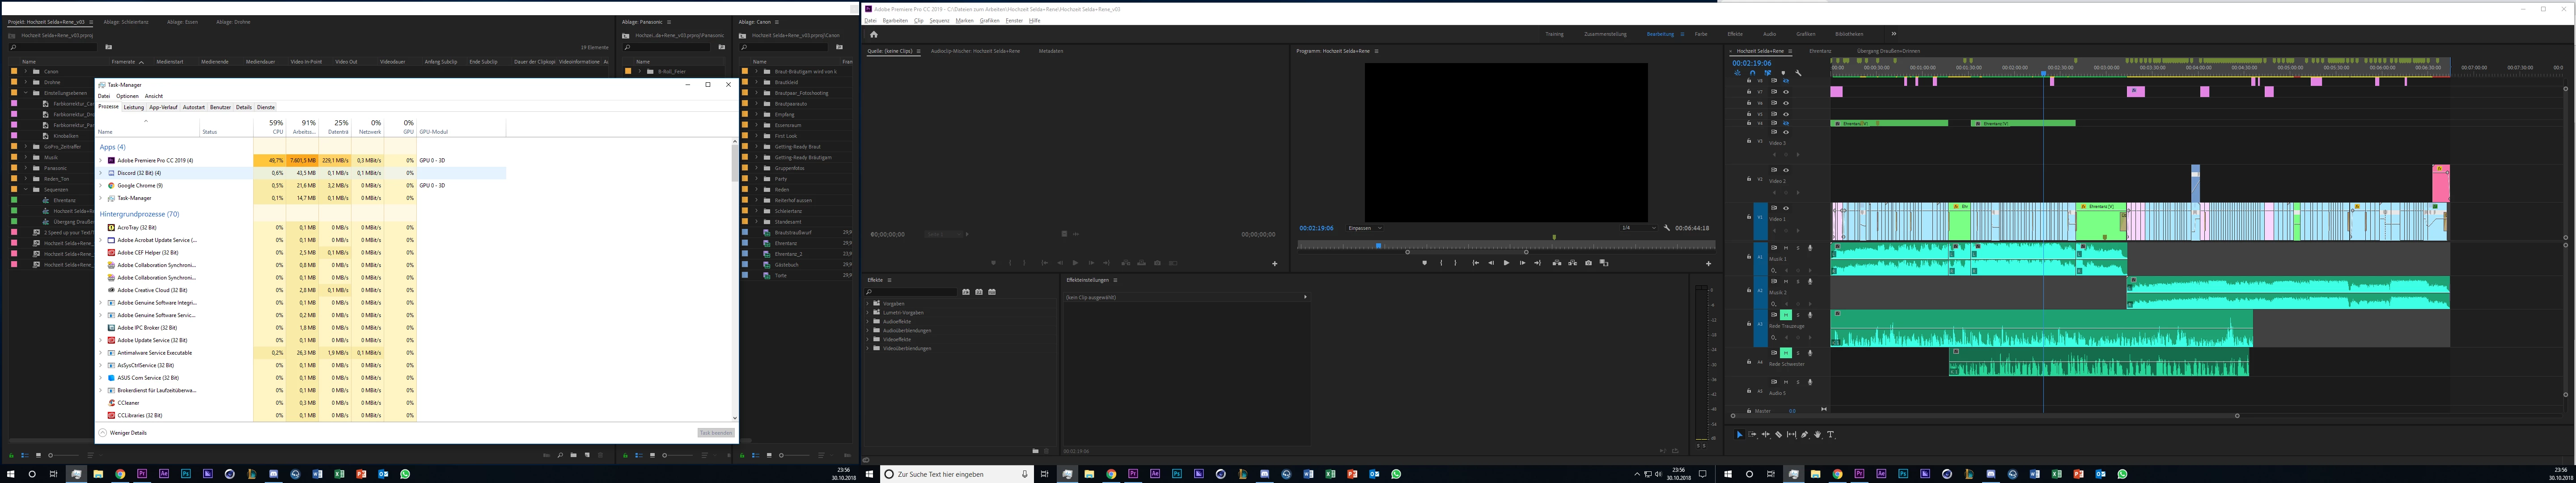
Task: Mute the Musik 1 audio track
Action: click(1786, 248)
